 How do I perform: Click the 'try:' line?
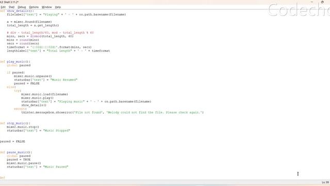pyautogui.click(x=18, y=91)
